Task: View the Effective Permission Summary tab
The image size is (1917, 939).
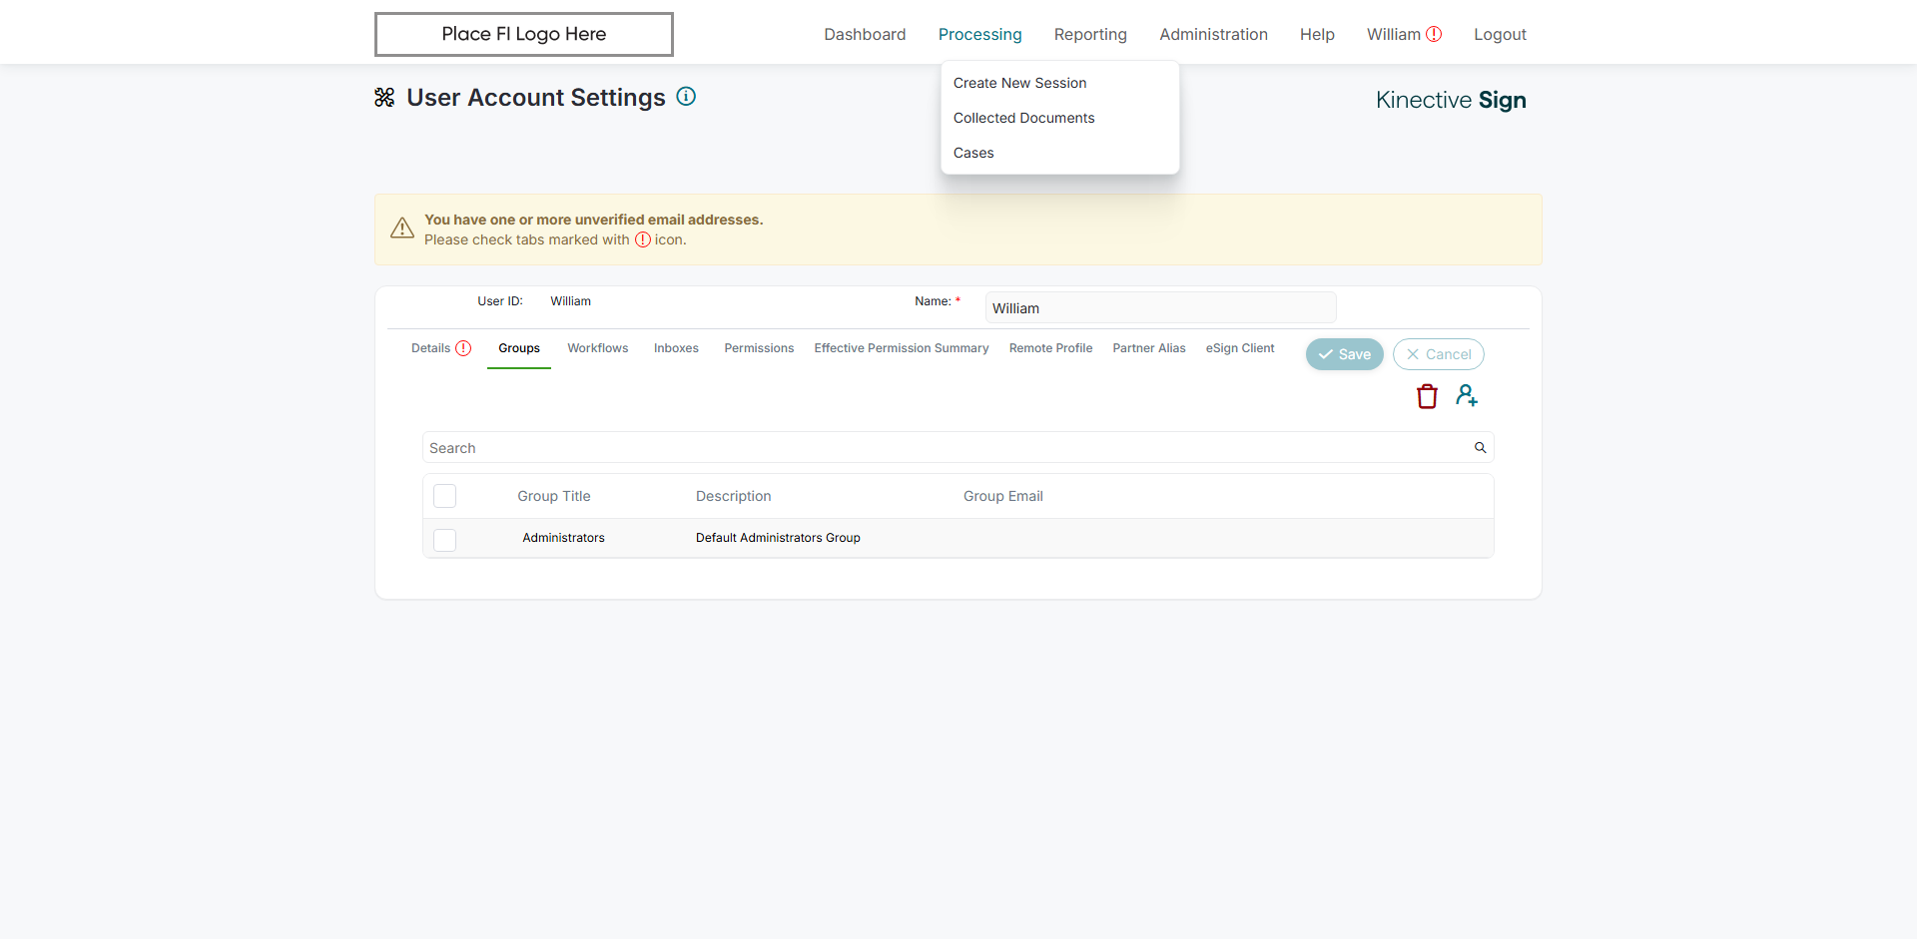Action: (902, 348)
